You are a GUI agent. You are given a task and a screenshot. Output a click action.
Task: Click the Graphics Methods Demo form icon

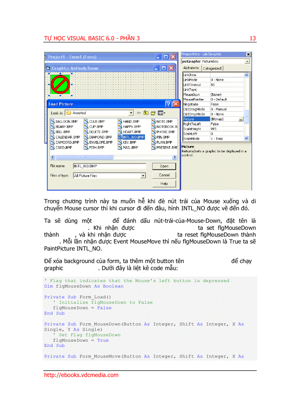[49, 68]
